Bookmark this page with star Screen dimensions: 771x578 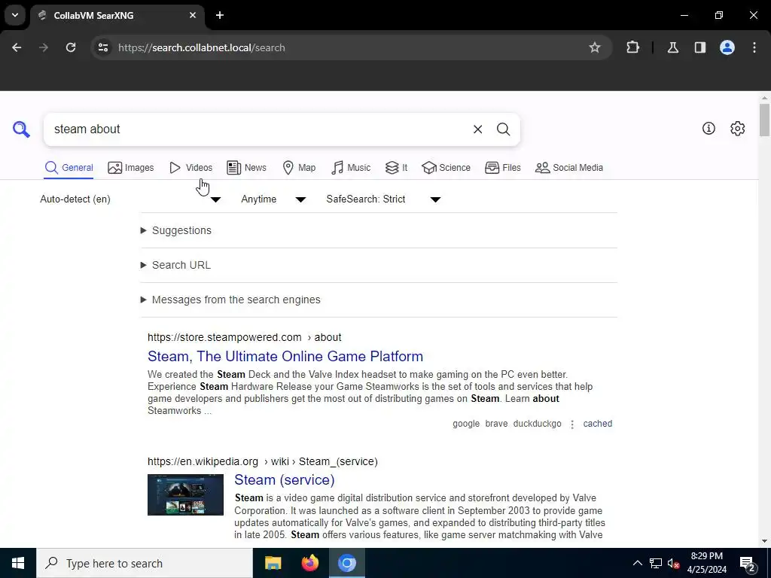(595, 47)
